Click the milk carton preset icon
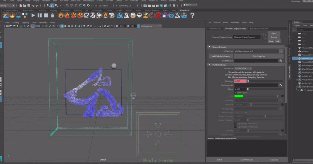Image resolution: width=313 pixels, height=164 pixels. 126,16
